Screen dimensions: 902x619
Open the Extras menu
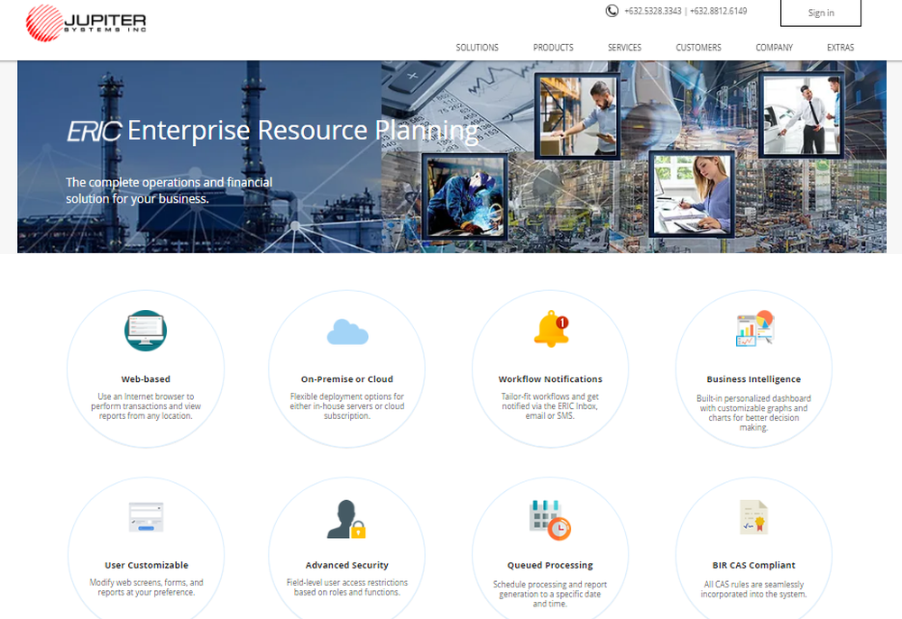[x=841, y=48]
